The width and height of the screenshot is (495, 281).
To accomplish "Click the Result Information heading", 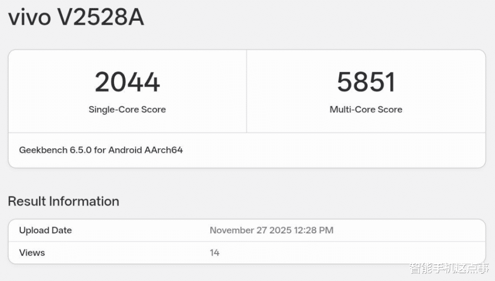I will (63, 201).
